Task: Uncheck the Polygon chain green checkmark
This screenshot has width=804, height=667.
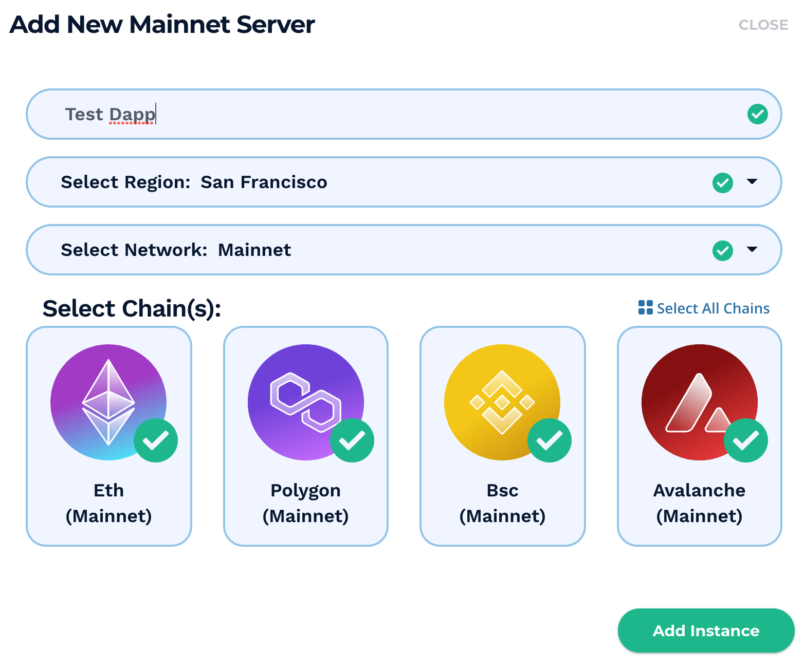Action: coord(352,440)
